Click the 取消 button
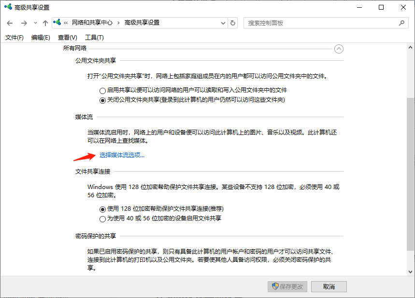 [x=329, y=286]
